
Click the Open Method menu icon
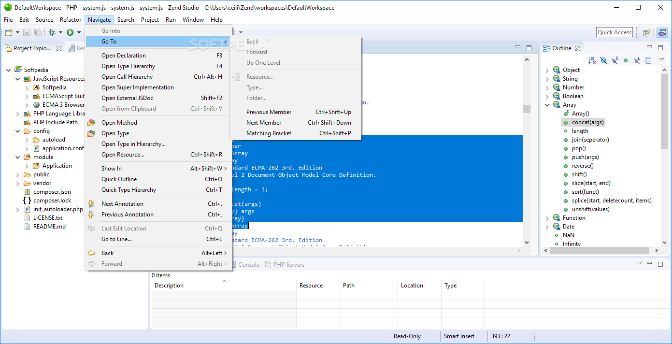(91, 123)
